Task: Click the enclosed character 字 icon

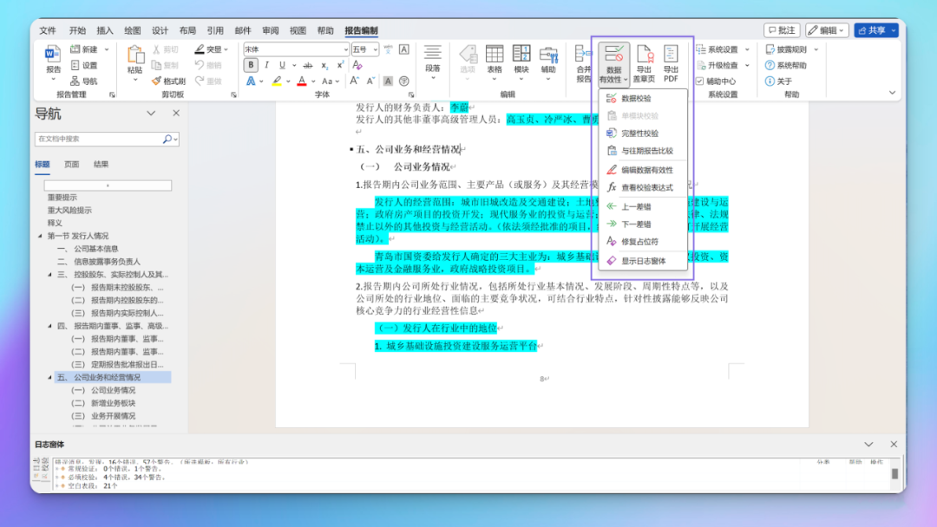Action: coord(404,81)
